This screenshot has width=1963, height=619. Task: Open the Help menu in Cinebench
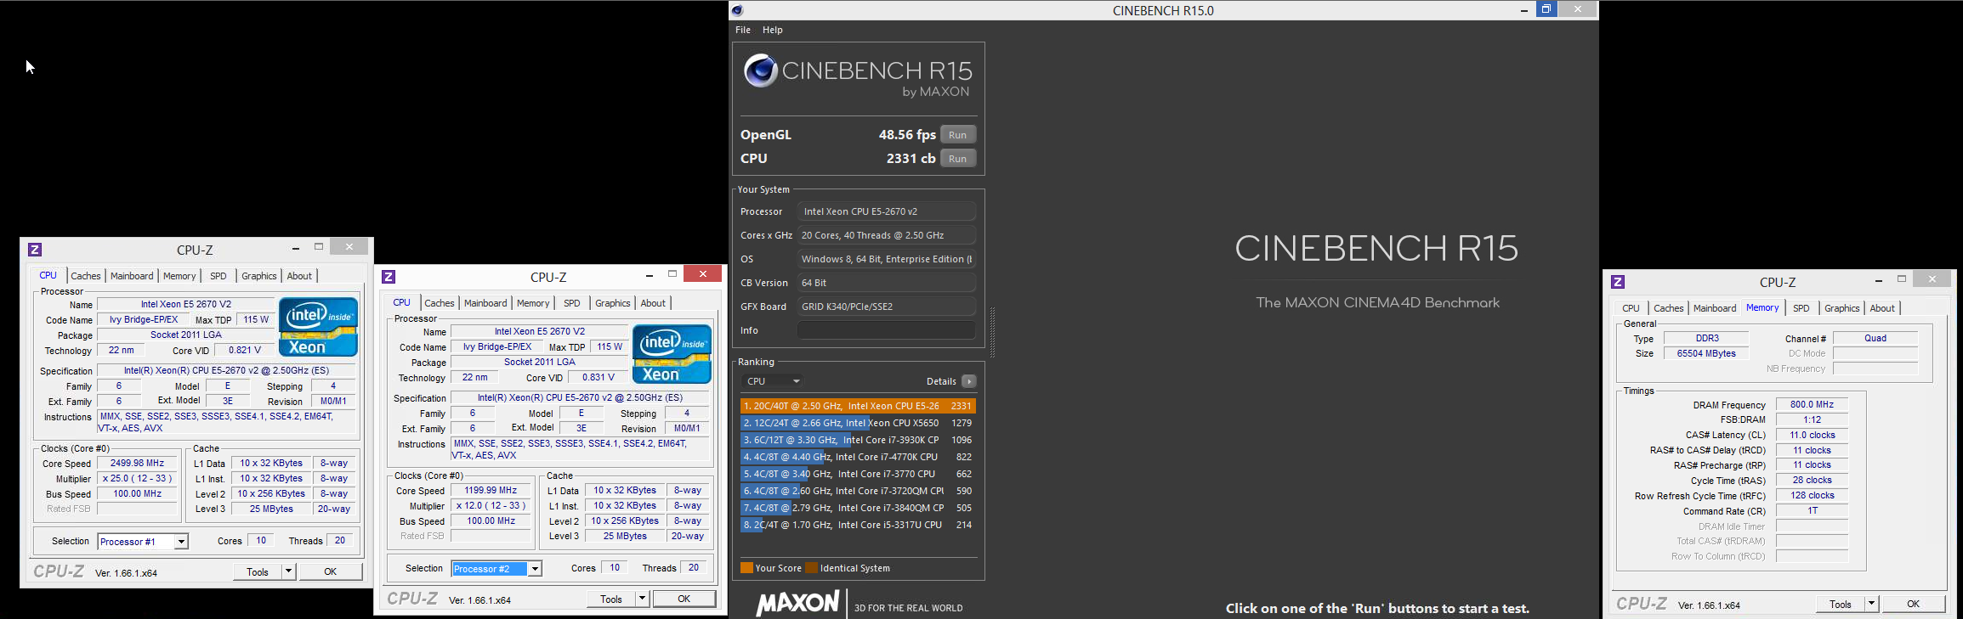point(773,30)
